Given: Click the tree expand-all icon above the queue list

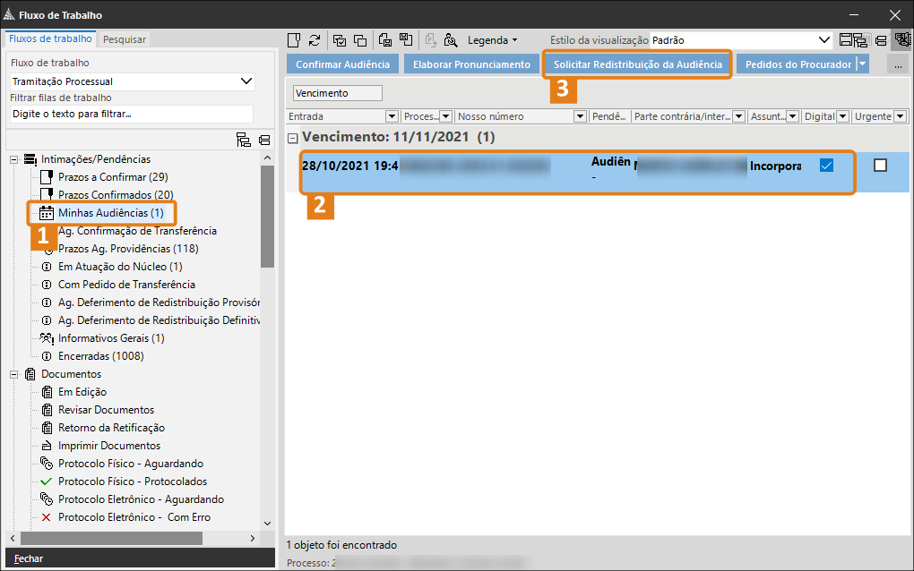Looking at the screenshot, I should (x=243, y=140).
